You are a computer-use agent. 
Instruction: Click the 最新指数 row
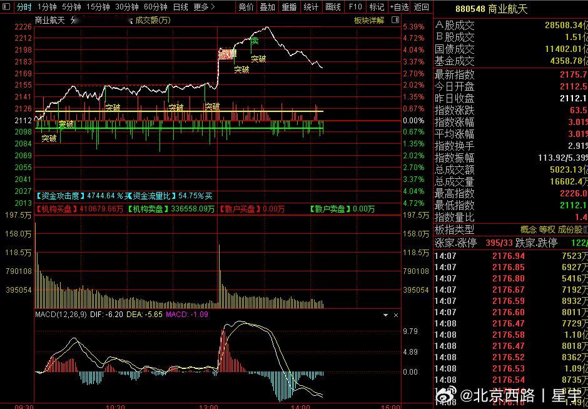pos(511,74)
